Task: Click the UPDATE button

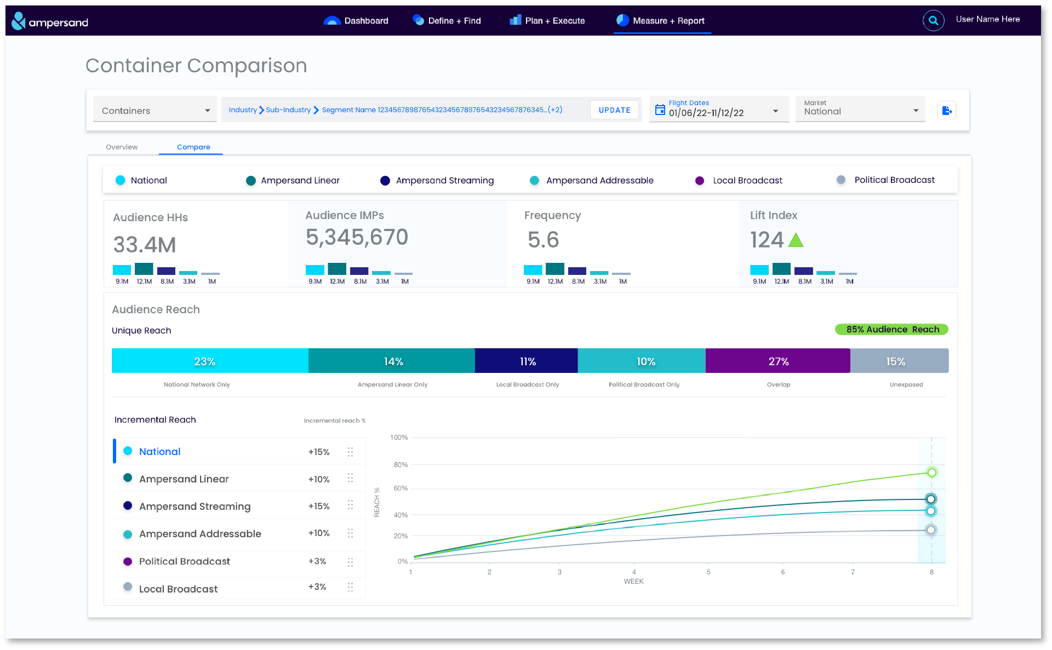Action: point(614,110)
